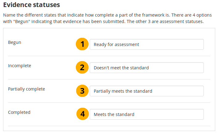Click the "Incomplete" field label
This screenshot has width=218, height=135.
[19, 66]
